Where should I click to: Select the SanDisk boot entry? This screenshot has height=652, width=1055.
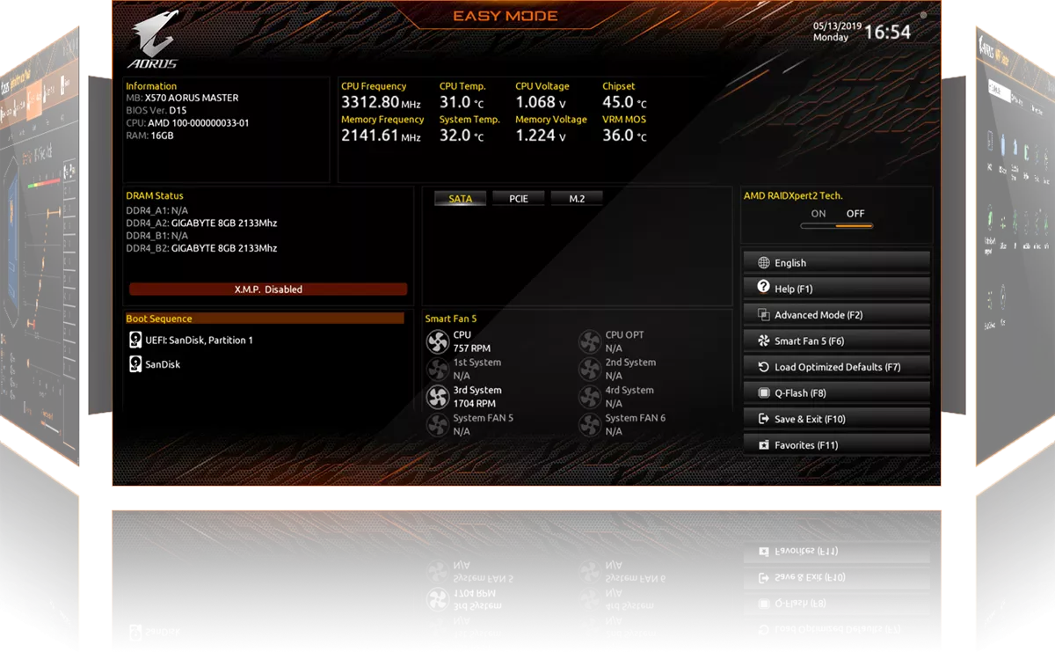163,363
